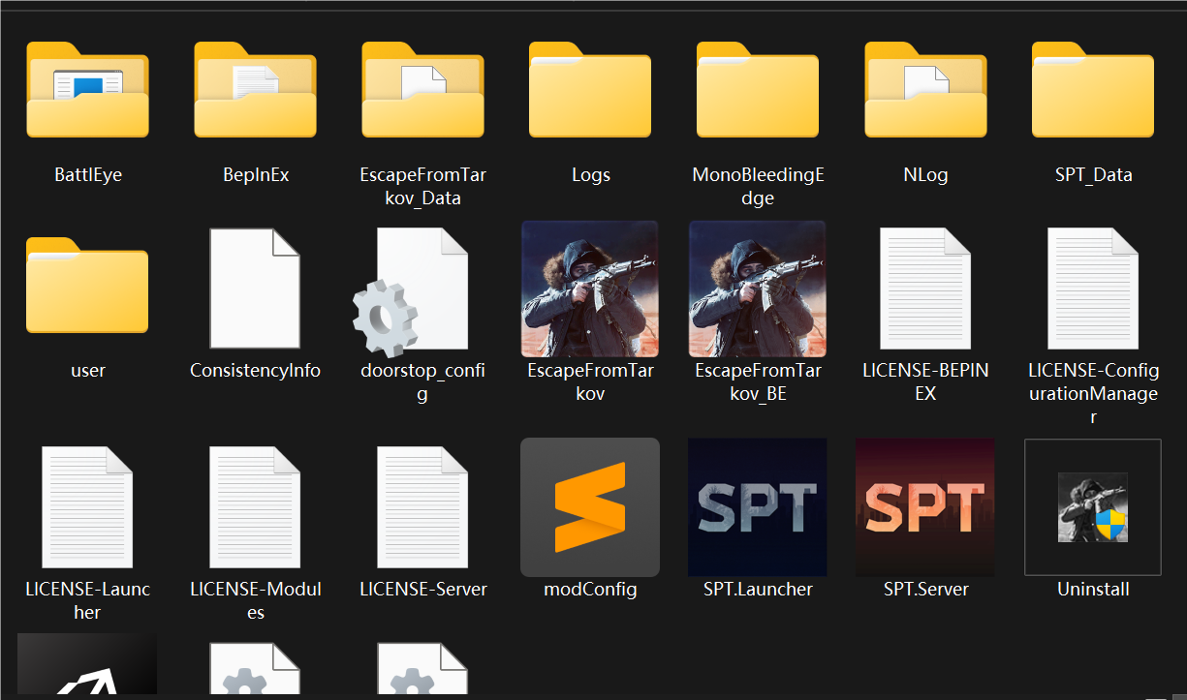Image resolution: width=1187 pixels, height=700 pixels.
Task: Select the EscapeFromTarkov_Data folder
Action: [x=422, y=91]
